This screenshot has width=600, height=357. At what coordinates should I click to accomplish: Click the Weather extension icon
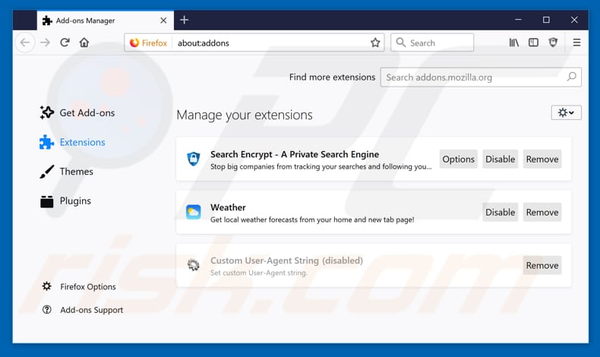click(x=193, y=212)
